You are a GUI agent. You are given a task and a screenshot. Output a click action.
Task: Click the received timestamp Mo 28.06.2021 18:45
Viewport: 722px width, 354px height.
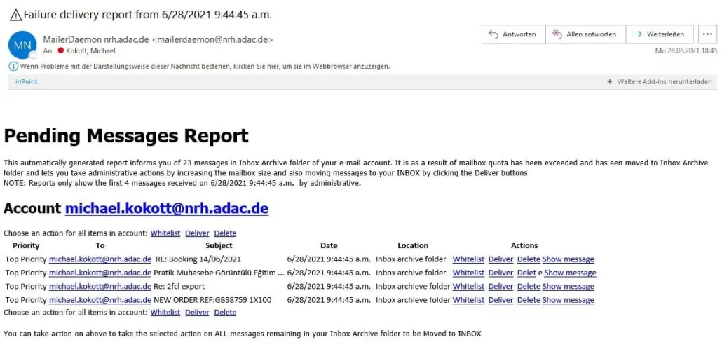686,50
